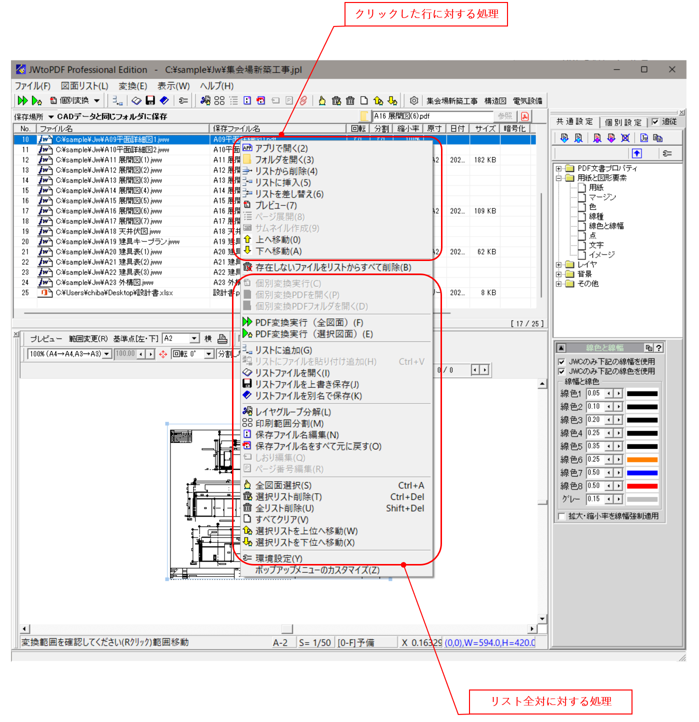
Task: Click the red Adobe PDF icon next to filename field
Action: click(524, 116)
